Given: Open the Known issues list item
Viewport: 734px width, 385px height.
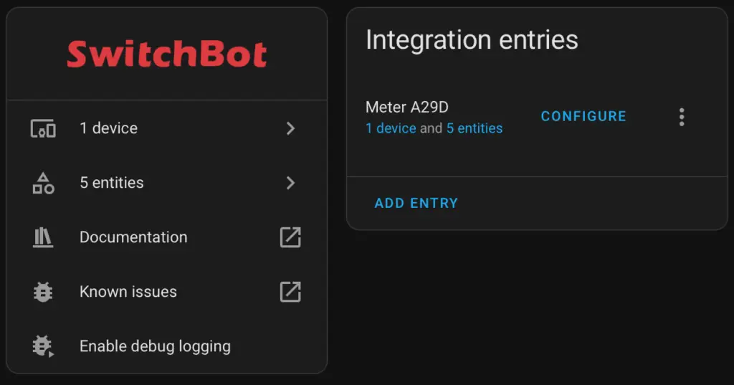Looking at the screenshot, I should 128,292.
